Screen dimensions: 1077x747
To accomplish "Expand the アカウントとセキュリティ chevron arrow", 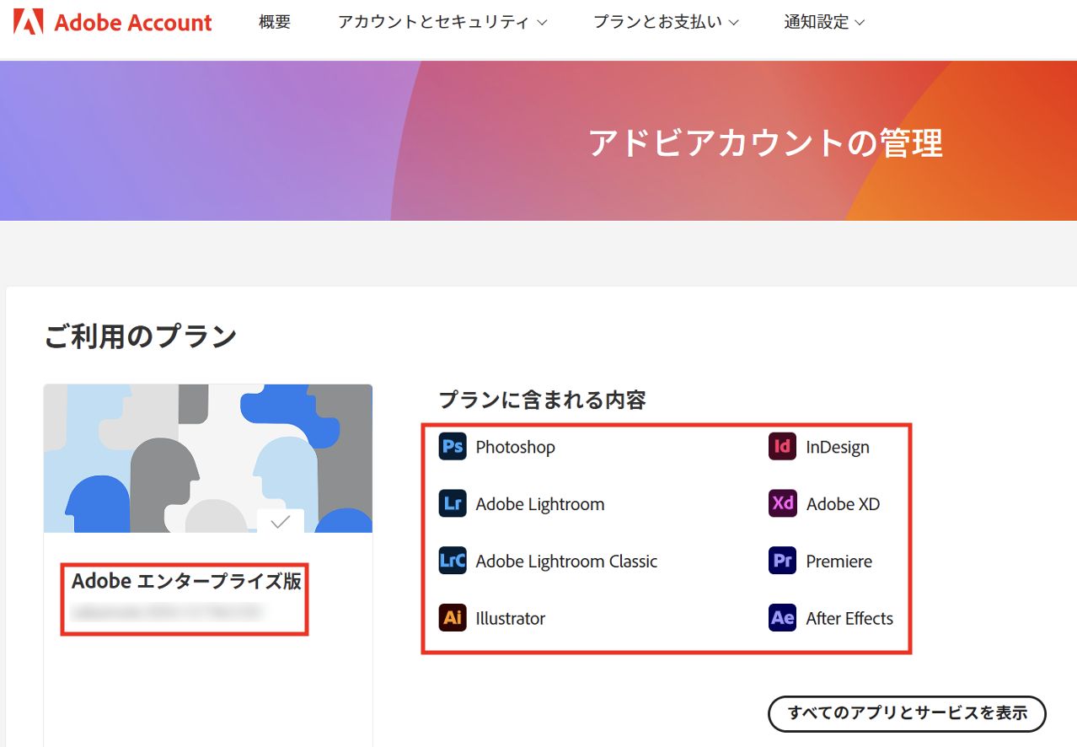I will point(542,24).
